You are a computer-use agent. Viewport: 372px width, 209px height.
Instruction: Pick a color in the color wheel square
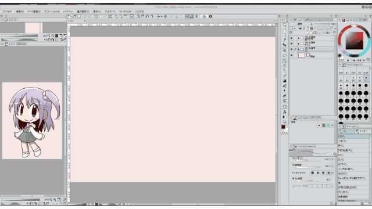(354, 41)
